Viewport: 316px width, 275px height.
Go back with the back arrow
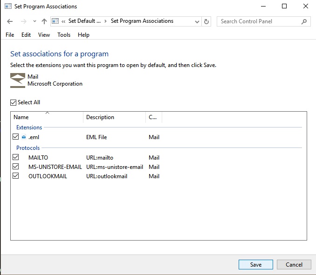coord(10,21)
